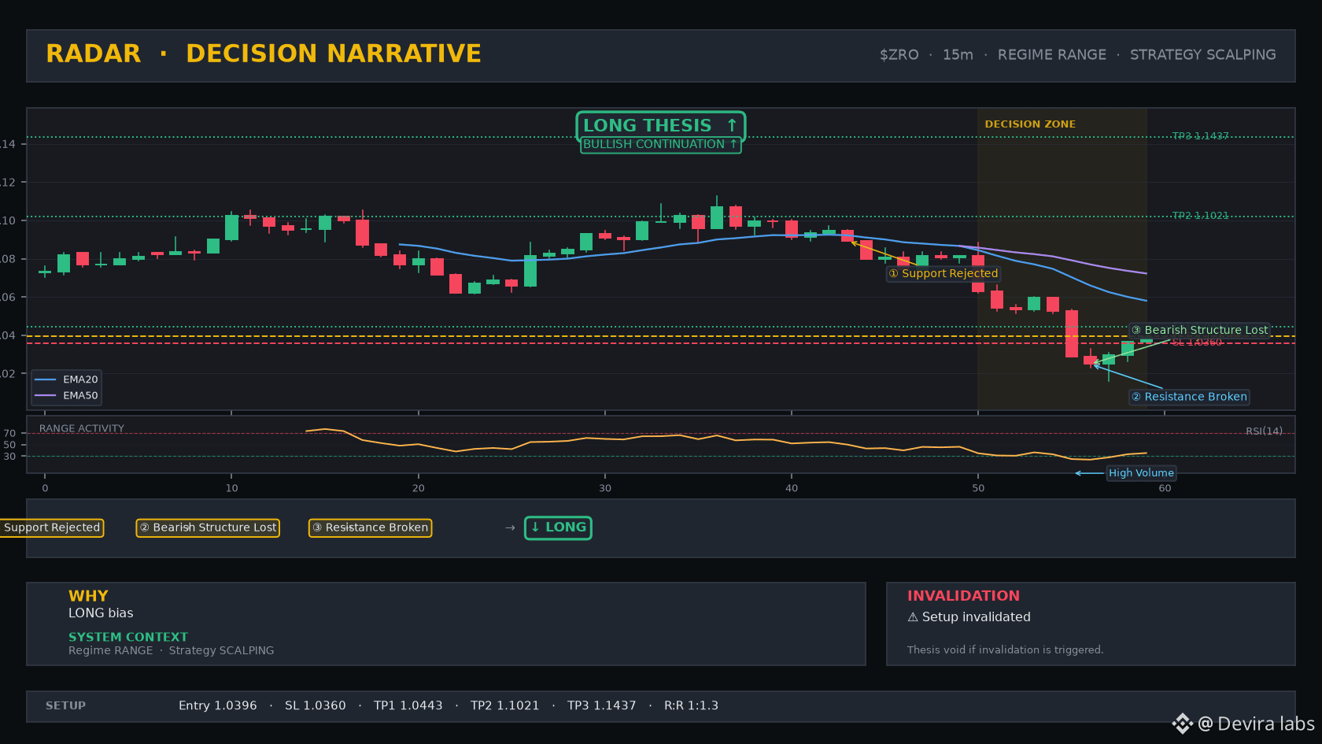Click the EMA50 legend label
Screen dimensions: 1322x744
(x=80, y=395)
